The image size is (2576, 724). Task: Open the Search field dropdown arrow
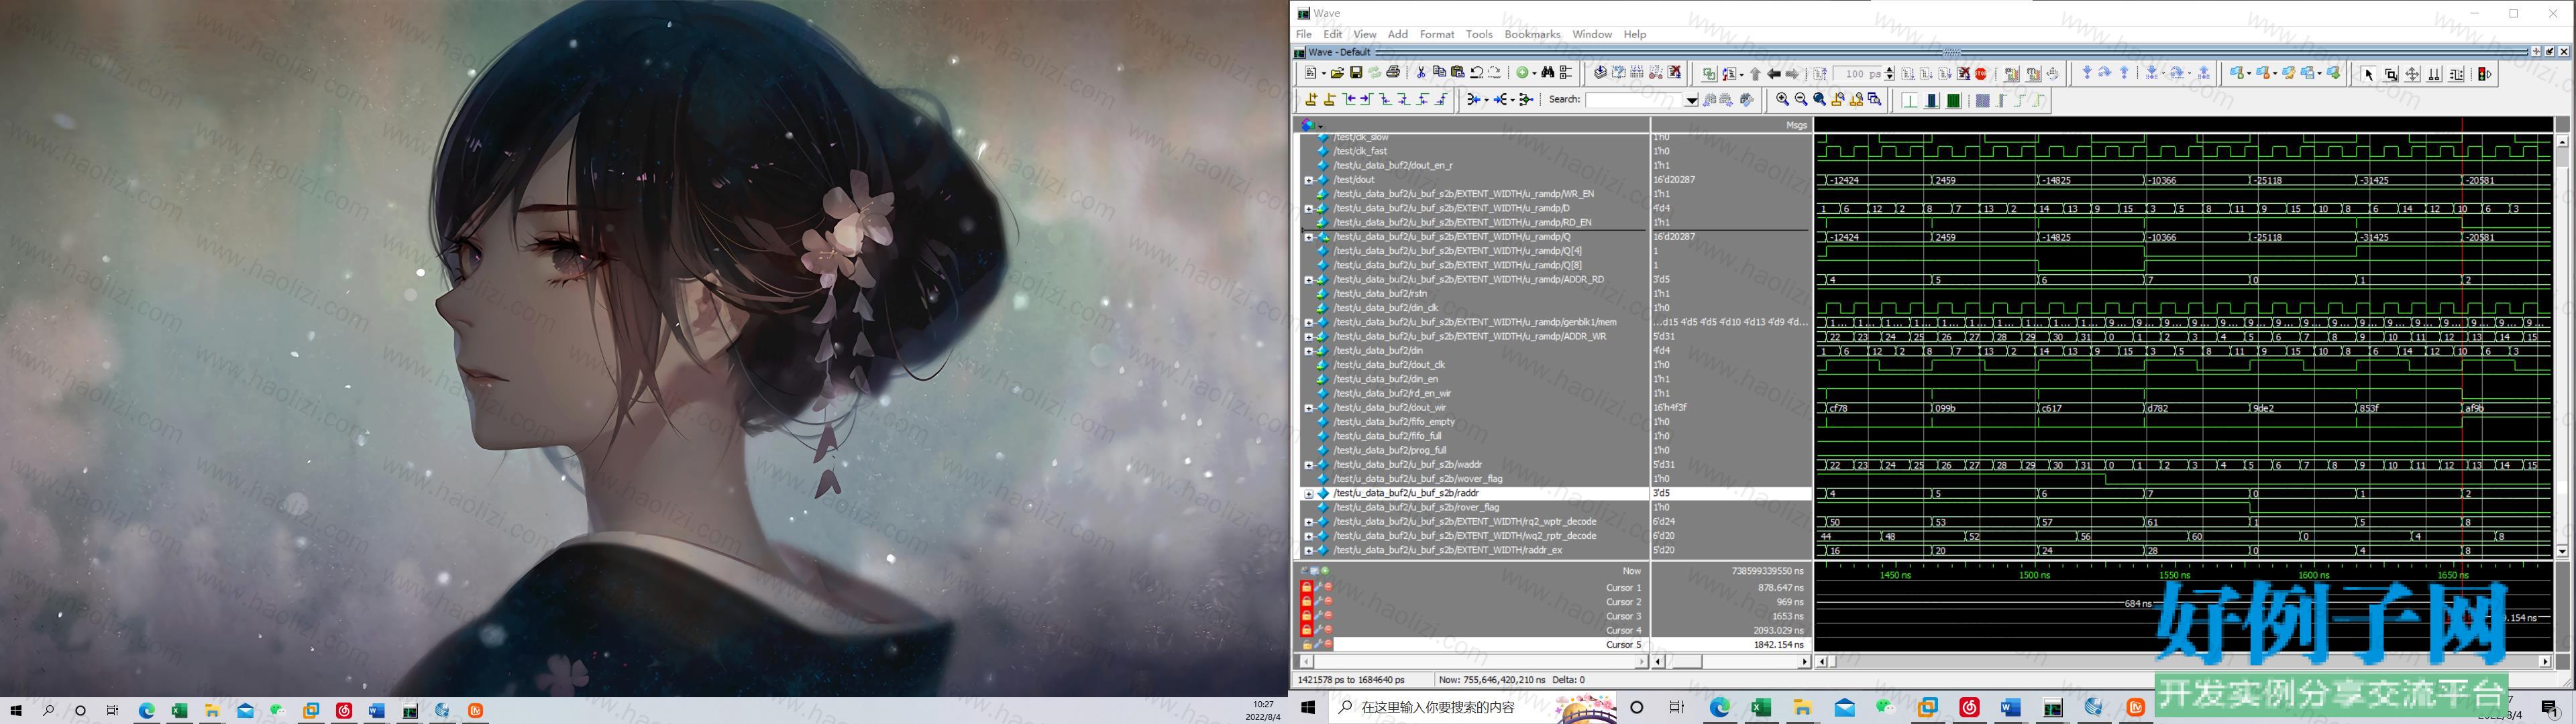point(1692,100)
